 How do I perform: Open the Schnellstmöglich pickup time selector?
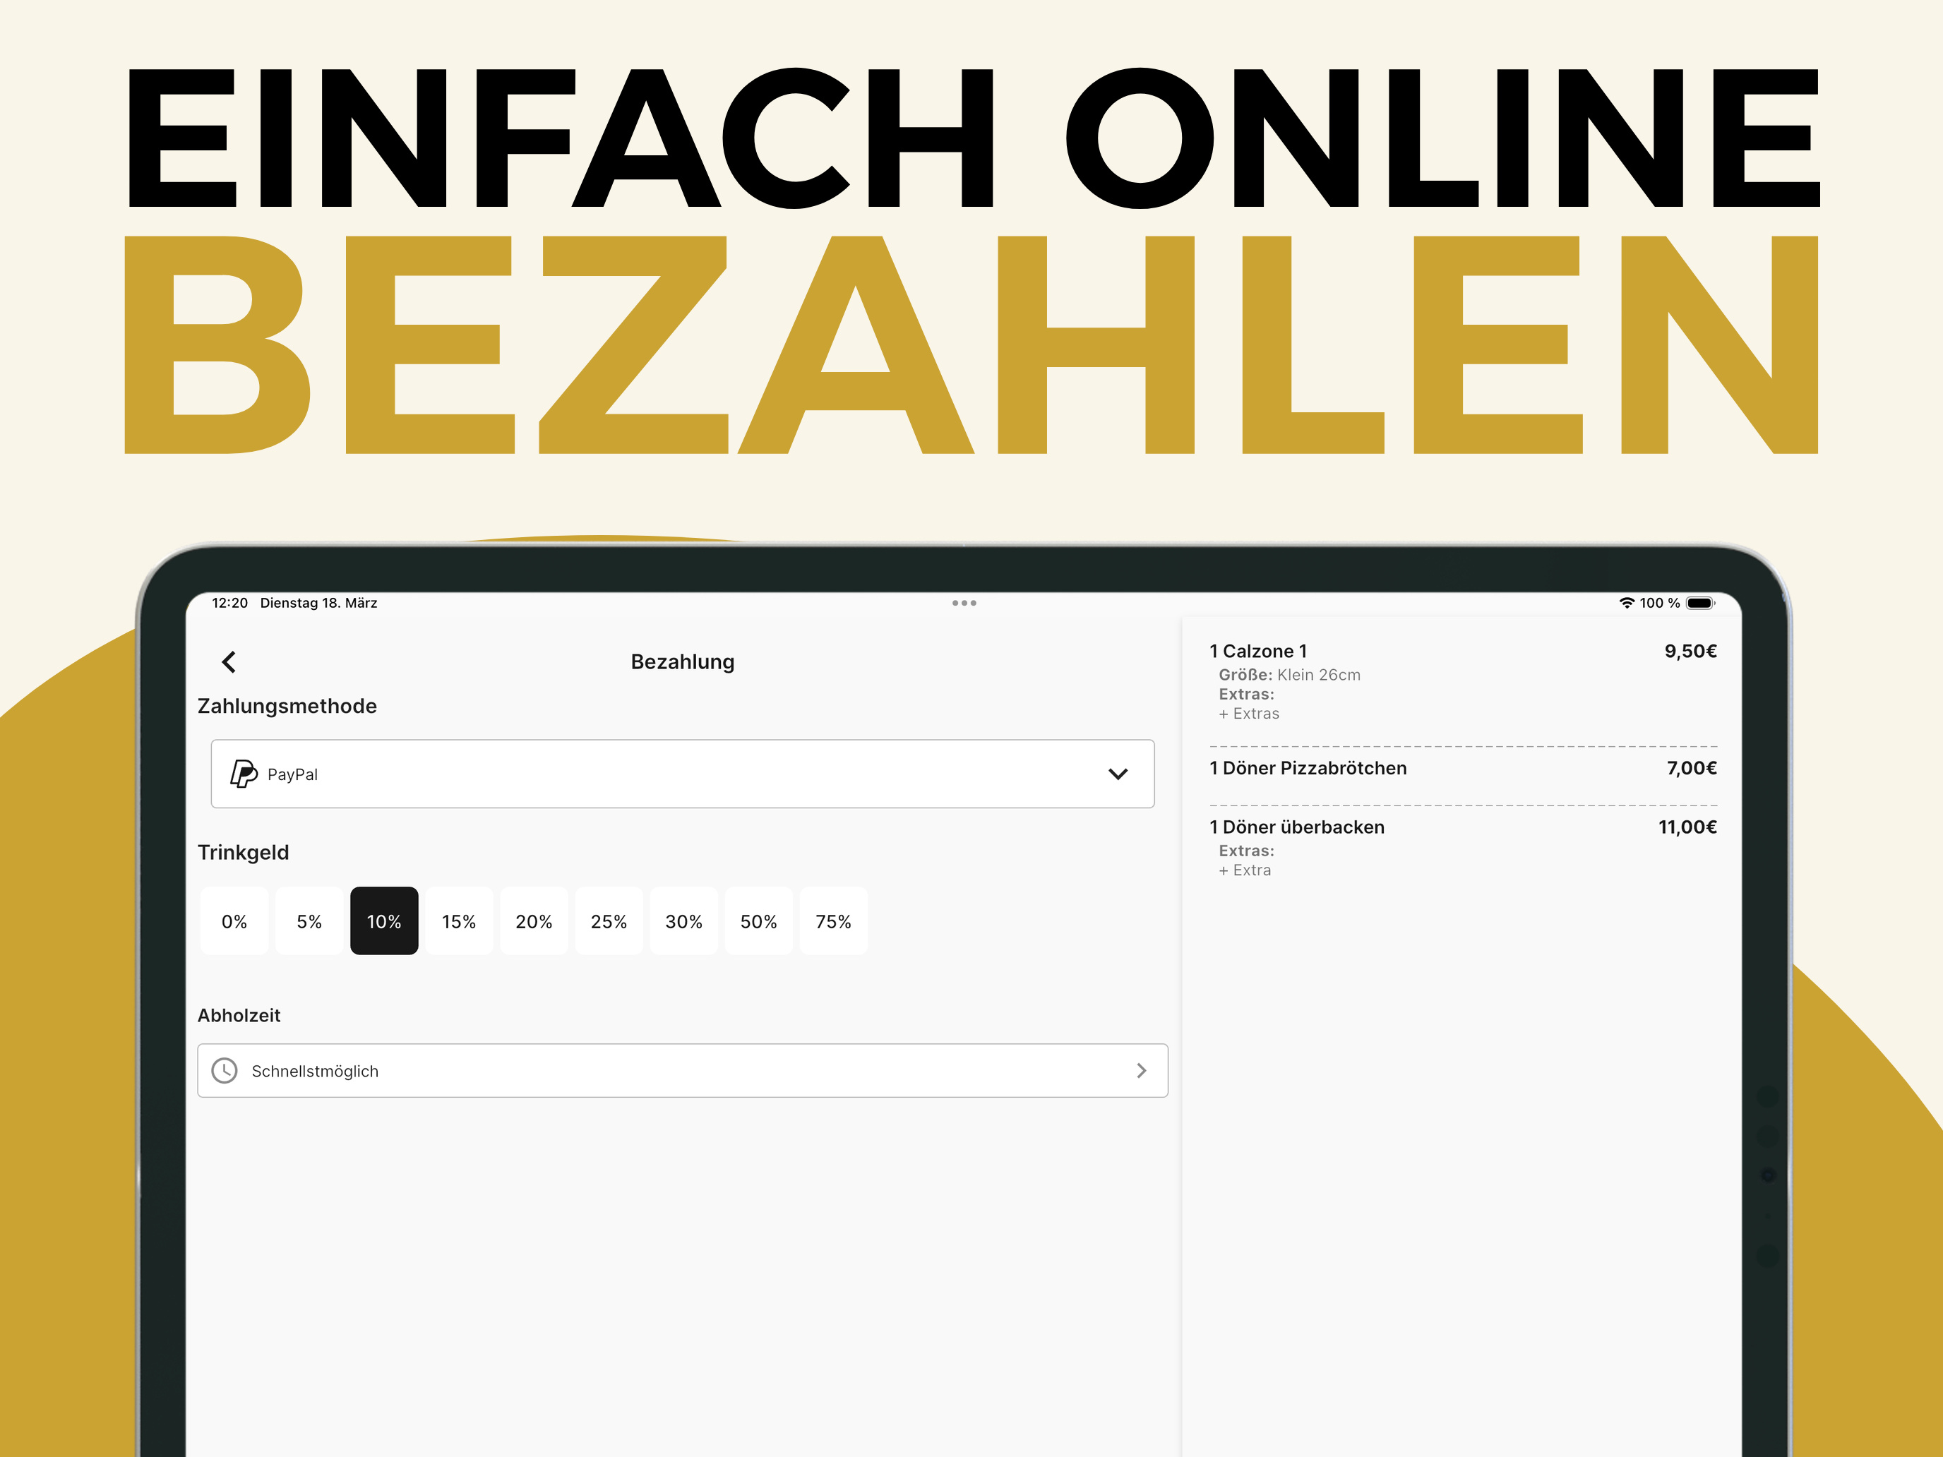point(683,1071)
